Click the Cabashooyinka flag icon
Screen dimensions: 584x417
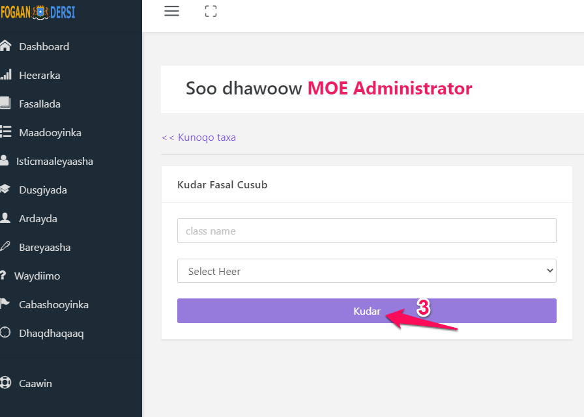tap(5, 304)
